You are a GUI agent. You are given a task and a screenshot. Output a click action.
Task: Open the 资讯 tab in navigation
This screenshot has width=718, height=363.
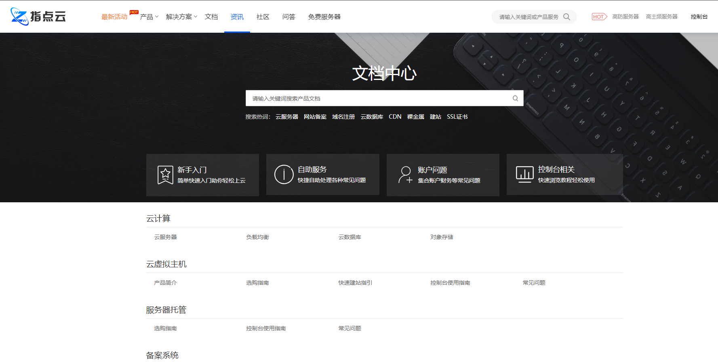click(237, 17)
